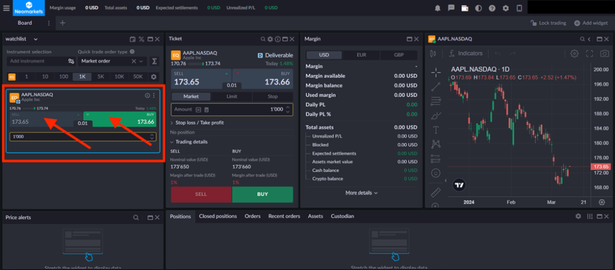Screen dimensions: 615x270
Task: Take a chart snapshot with the camera icon
Action: [604, 53]
